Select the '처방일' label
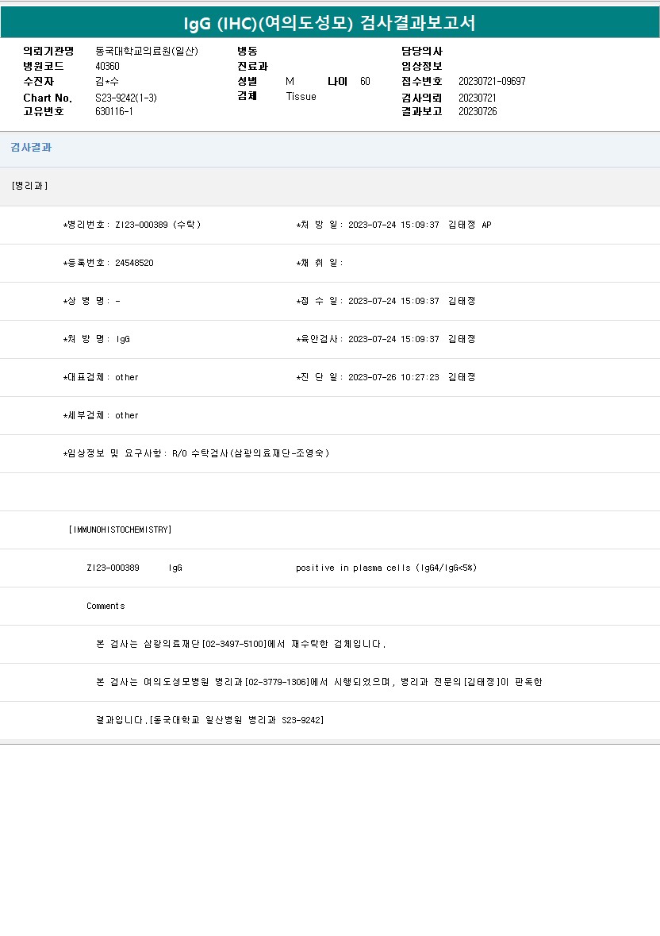 coord(320,225)
